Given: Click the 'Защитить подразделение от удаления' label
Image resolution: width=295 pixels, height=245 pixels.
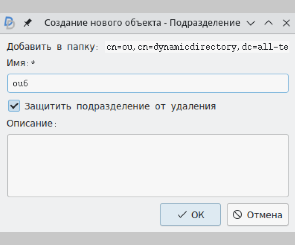Looking at the screenshot, I should pos(120,106).
